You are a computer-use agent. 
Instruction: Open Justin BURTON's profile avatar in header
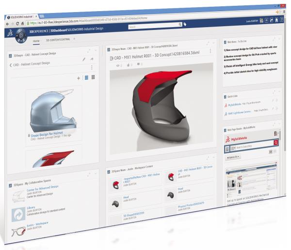pos(261,20)
